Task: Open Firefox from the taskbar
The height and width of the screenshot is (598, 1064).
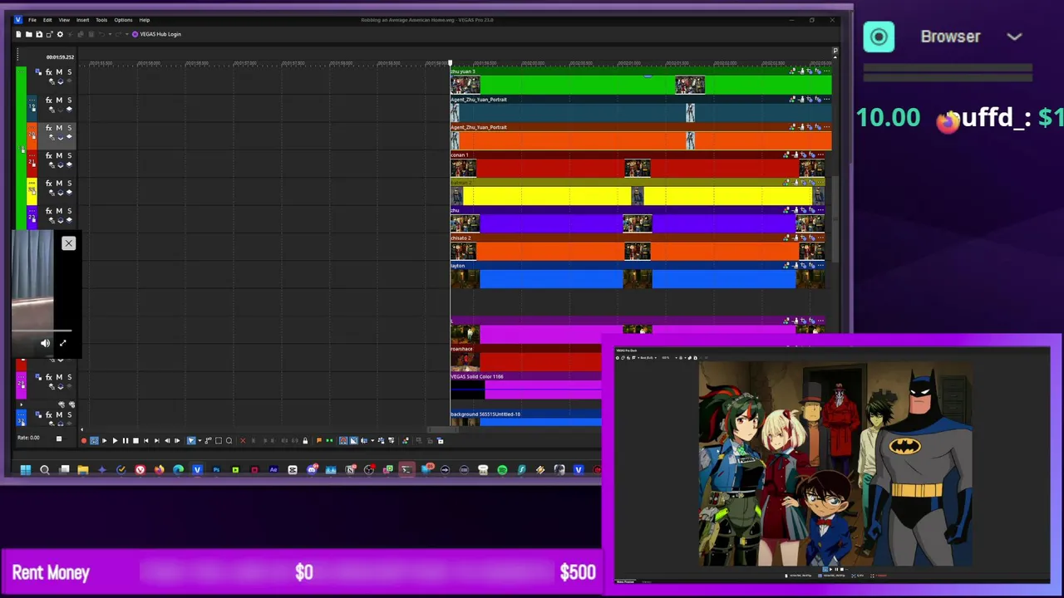Action: point(159,470)
